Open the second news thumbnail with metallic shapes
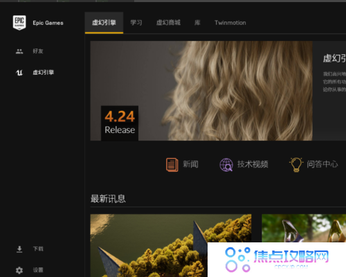 [x=304, y=228]
